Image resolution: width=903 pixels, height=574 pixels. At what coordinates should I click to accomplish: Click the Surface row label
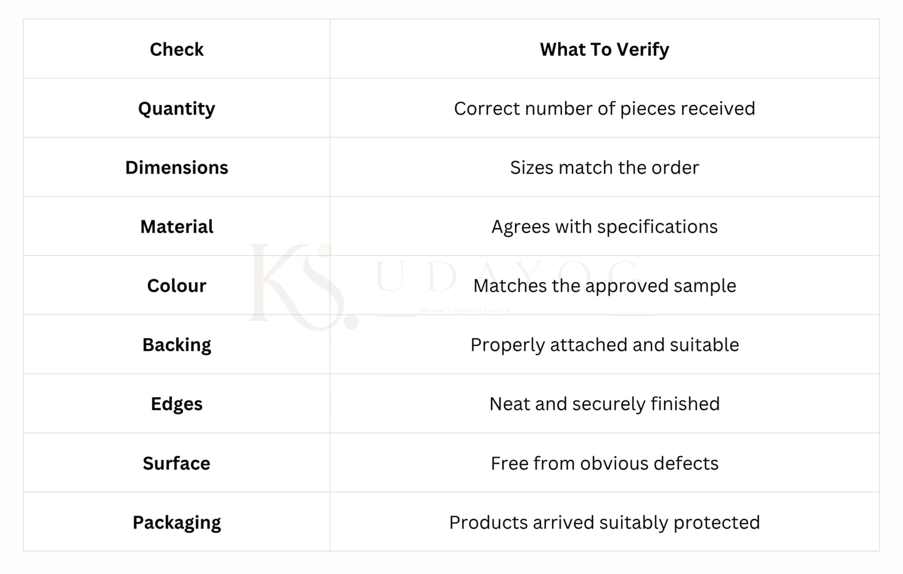pyautogui.click(x=176, y=463)
